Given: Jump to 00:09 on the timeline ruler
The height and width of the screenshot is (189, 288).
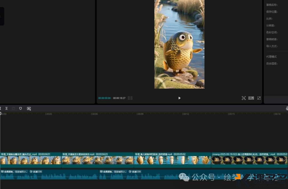Looking at the screenshot, I should [140, 114].
